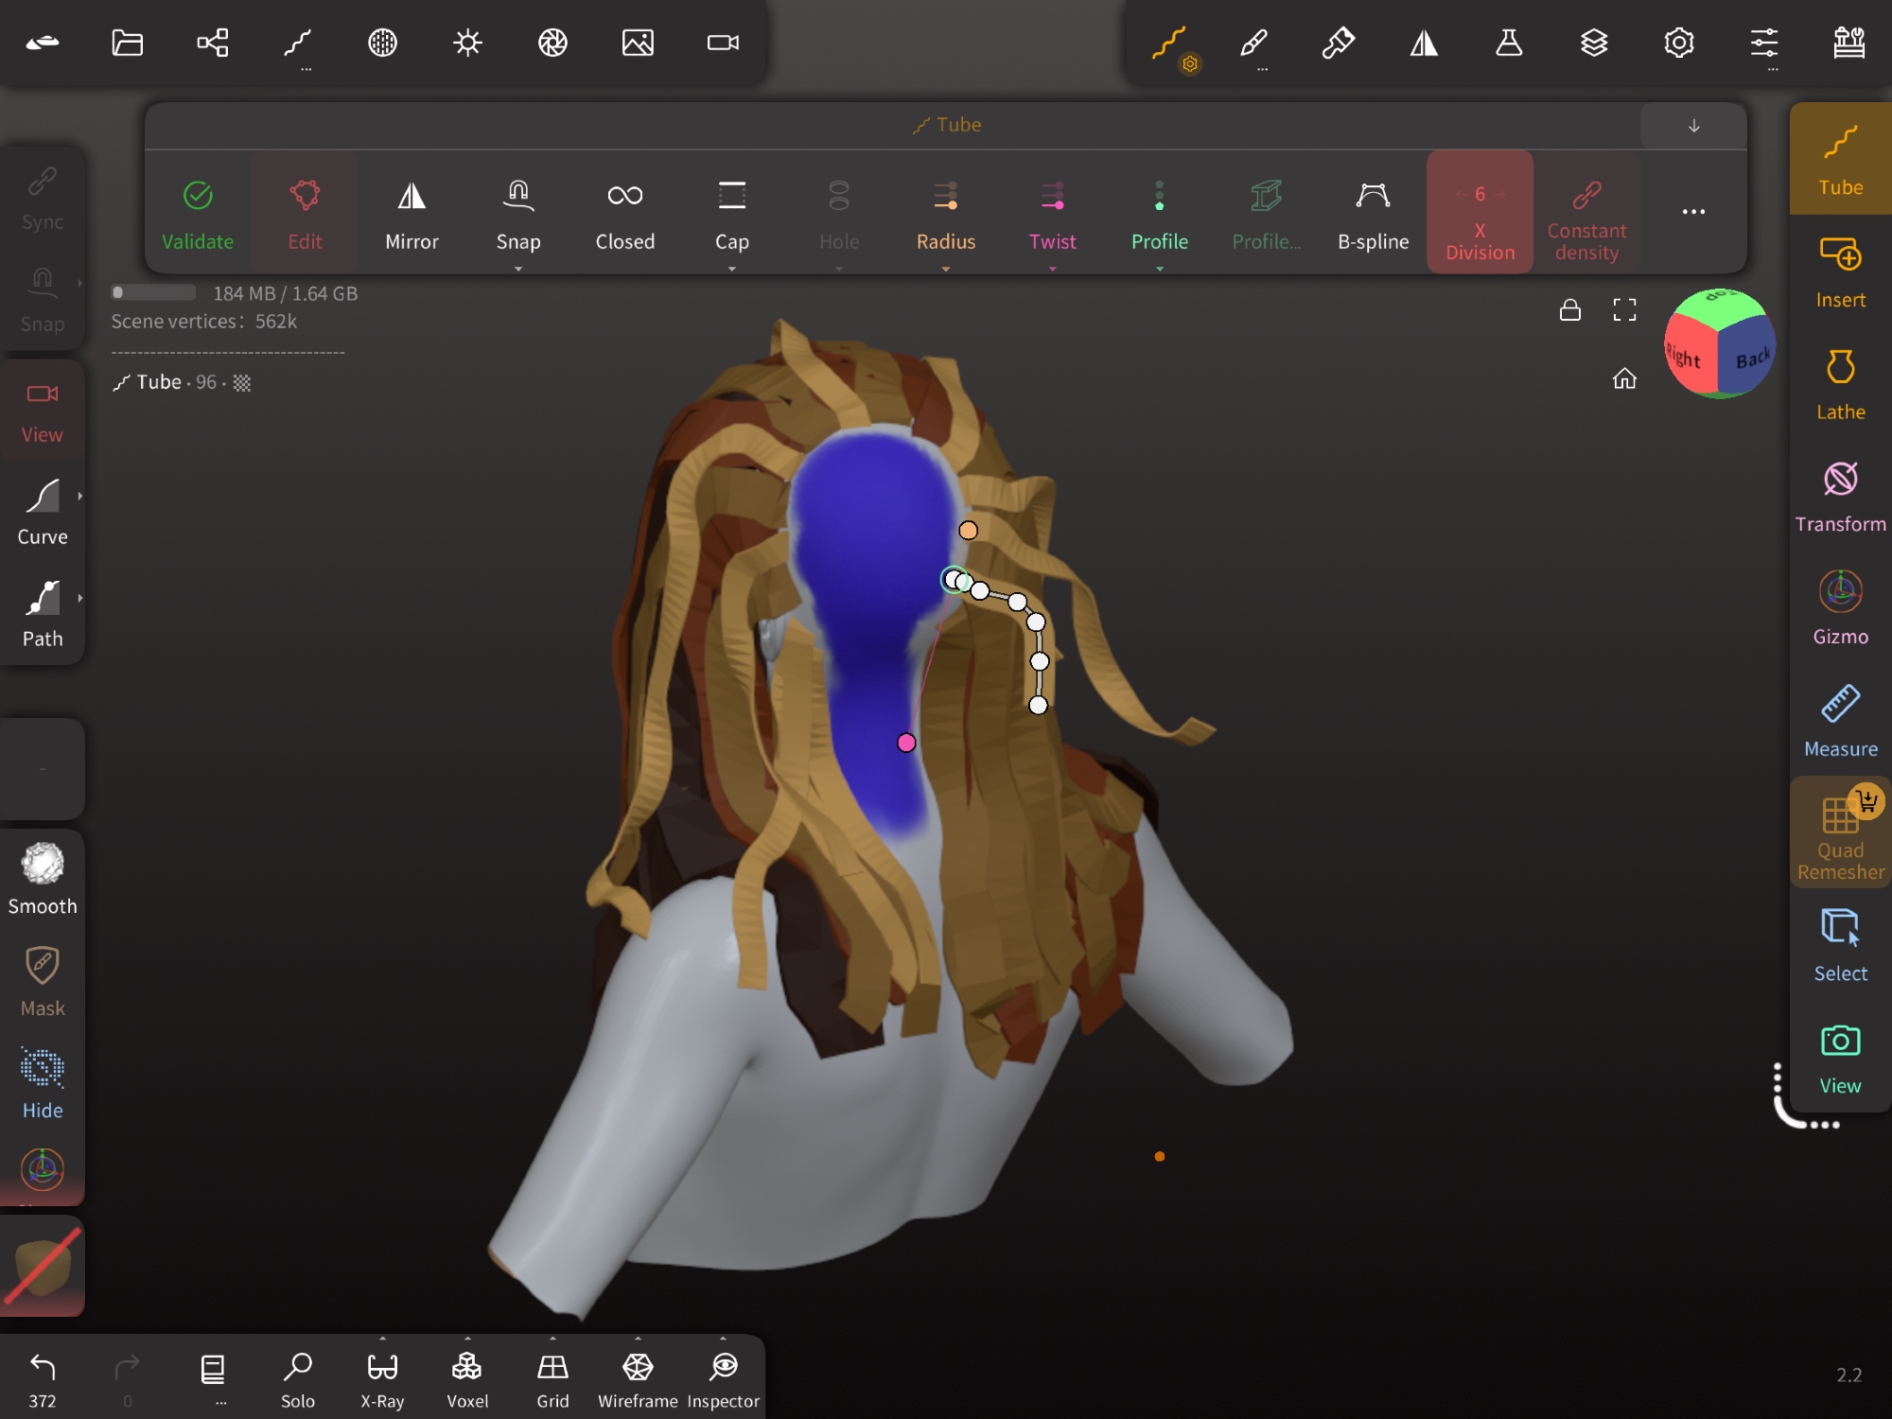Image resolution: width=1892 pixels, height=1419 pixels.
Task: Open the Layers stack icon
Action: 1594,43
